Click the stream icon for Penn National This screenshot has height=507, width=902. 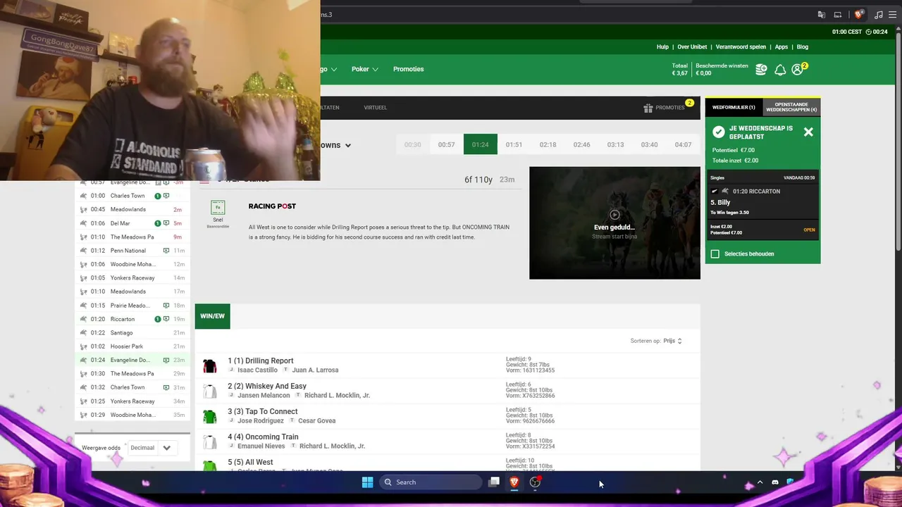[x=166, y=251]
